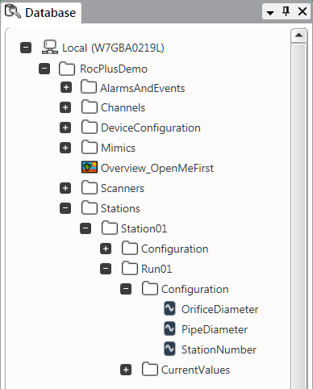
Task: Click the scrollbar up arrow
Action: (x=298, y=36)
